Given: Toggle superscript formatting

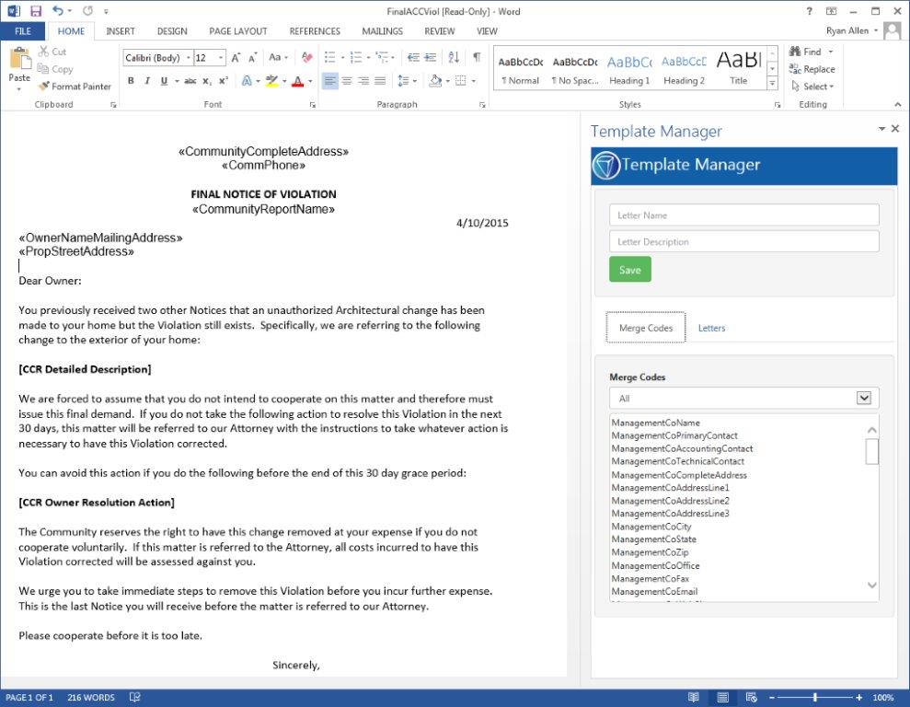Looking at the screenshot, I should [x=224, y=81].
